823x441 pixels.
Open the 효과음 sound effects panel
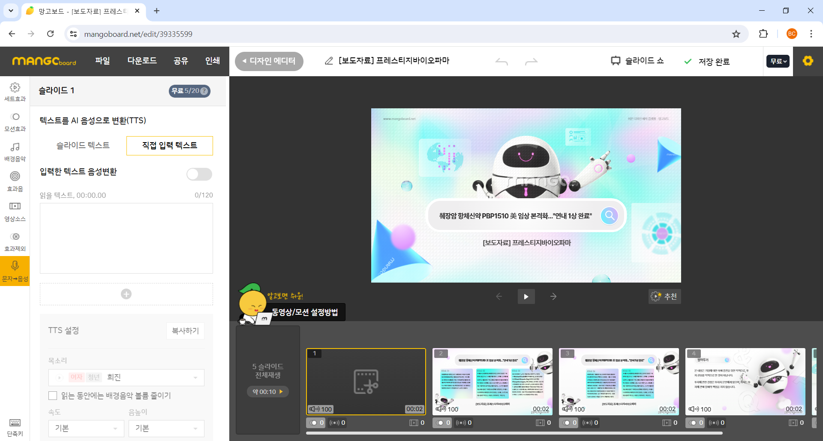point(15,182)
